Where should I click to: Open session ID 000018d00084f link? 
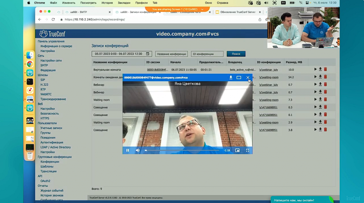(x=157, y=70)
